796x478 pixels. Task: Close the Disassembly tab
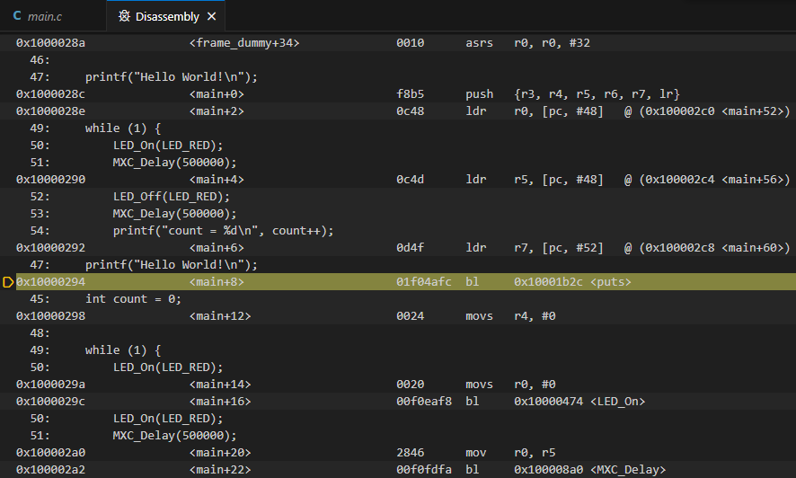(212, 16)
